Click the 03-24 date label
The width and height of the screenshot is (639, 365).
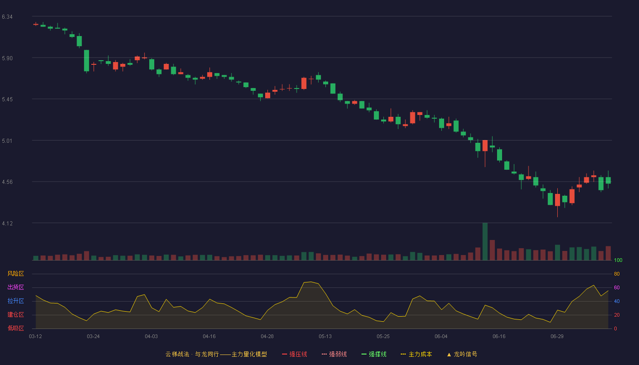(93, 336)
